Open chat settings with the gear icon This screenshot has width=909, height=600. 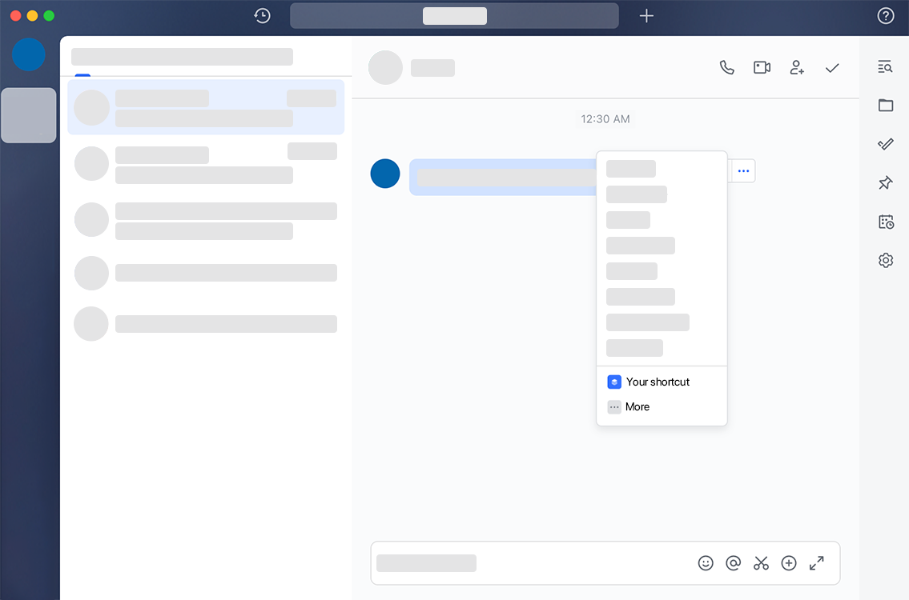[x=885, y=260]
